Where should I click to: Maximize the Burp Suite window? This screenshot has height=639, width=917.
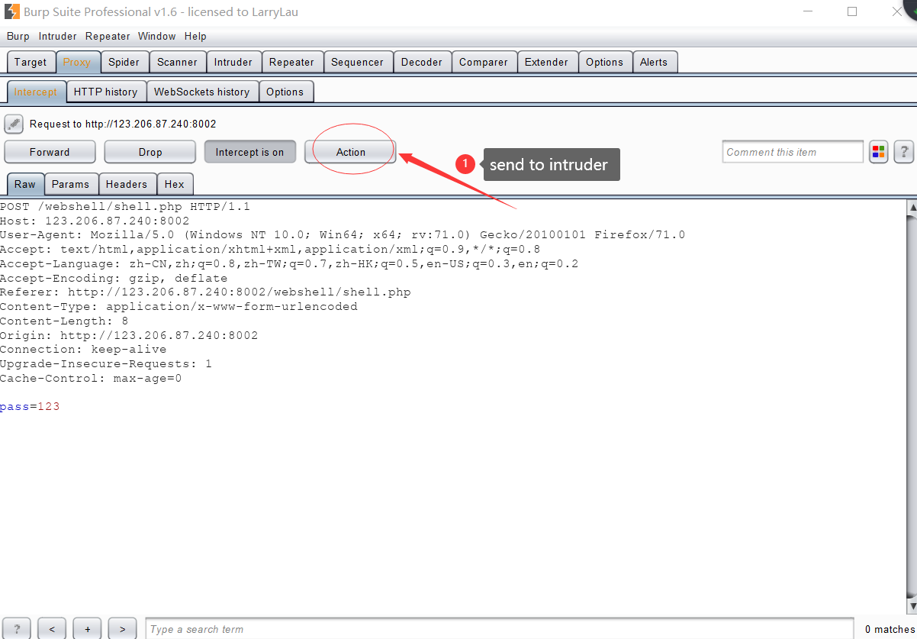coord(852,11)
